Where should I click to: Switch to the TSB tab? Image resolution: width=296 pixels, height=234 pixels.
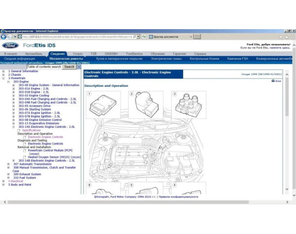[x=93, y=53]
